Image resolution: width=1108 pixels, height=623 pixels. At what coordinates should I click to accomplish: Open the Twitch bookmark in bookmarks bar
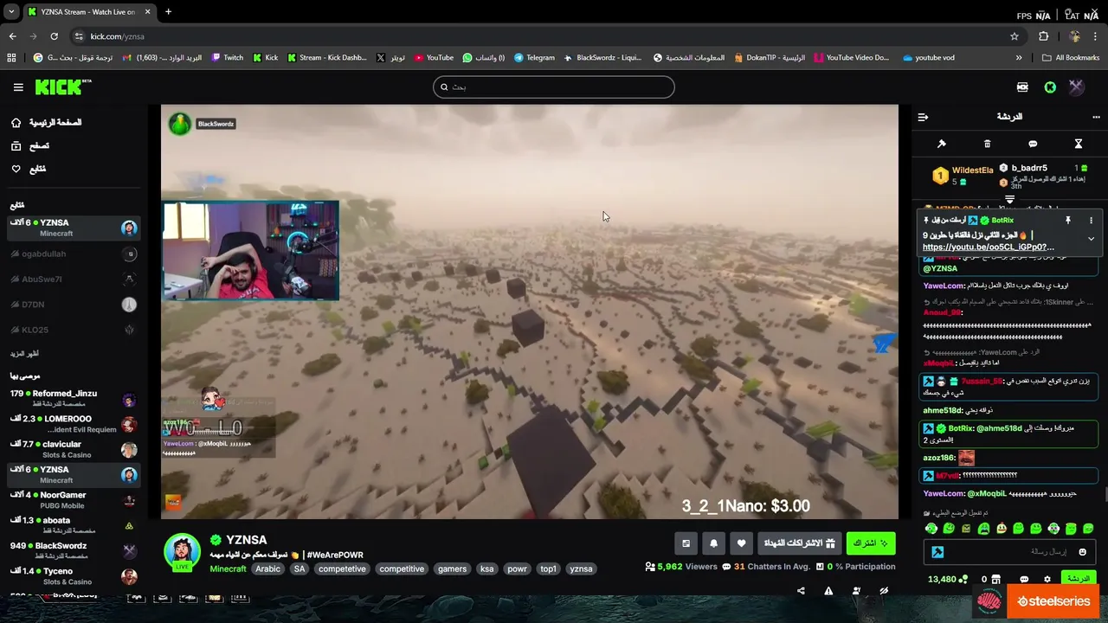click(x=227, y=58)
